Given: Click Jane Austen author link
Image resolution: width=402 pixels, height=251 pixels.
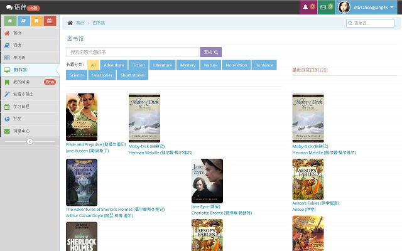Looking at the screenshot, I should pos(87,151).
